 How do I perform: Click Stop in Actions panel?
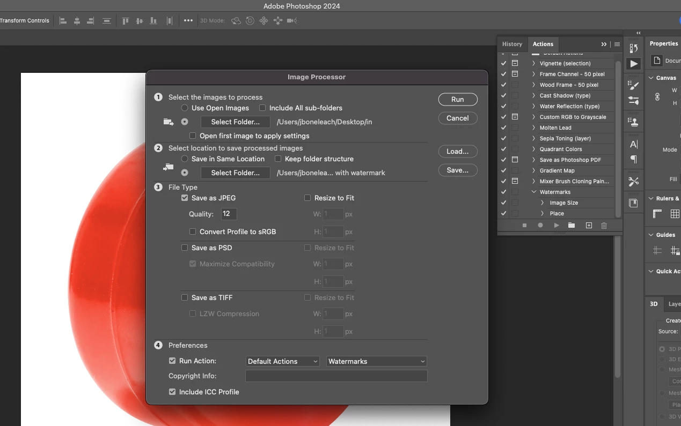pyautogui.click(x=524, y=226)
